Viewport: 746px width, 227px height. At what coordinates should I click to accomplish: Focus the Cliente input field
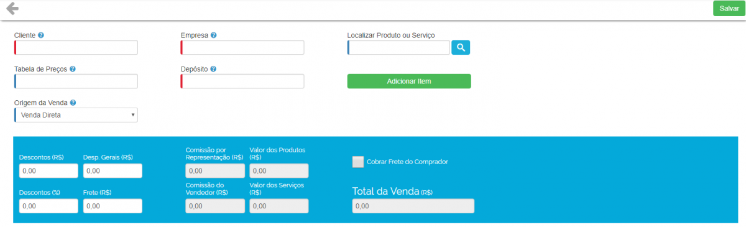76,48
